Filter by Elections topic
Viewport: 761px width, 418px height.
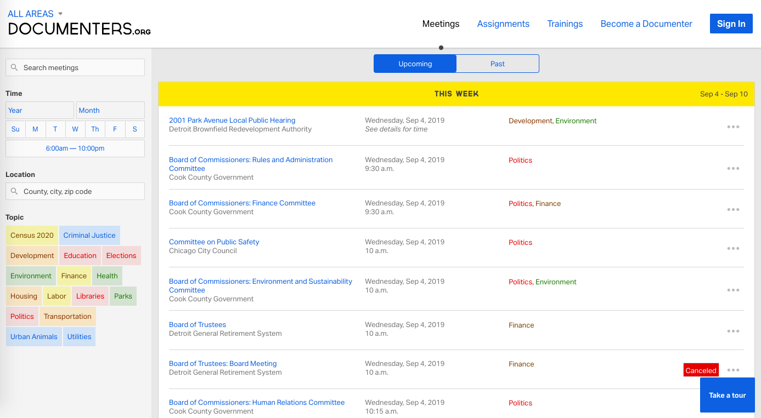pyautogui.click(x=121, y=255)
